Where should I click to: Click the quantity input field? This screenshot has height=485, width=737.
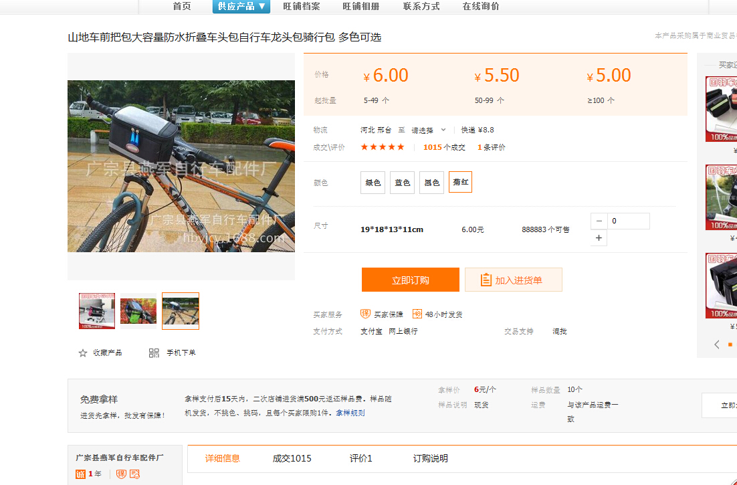click(628, 221)
